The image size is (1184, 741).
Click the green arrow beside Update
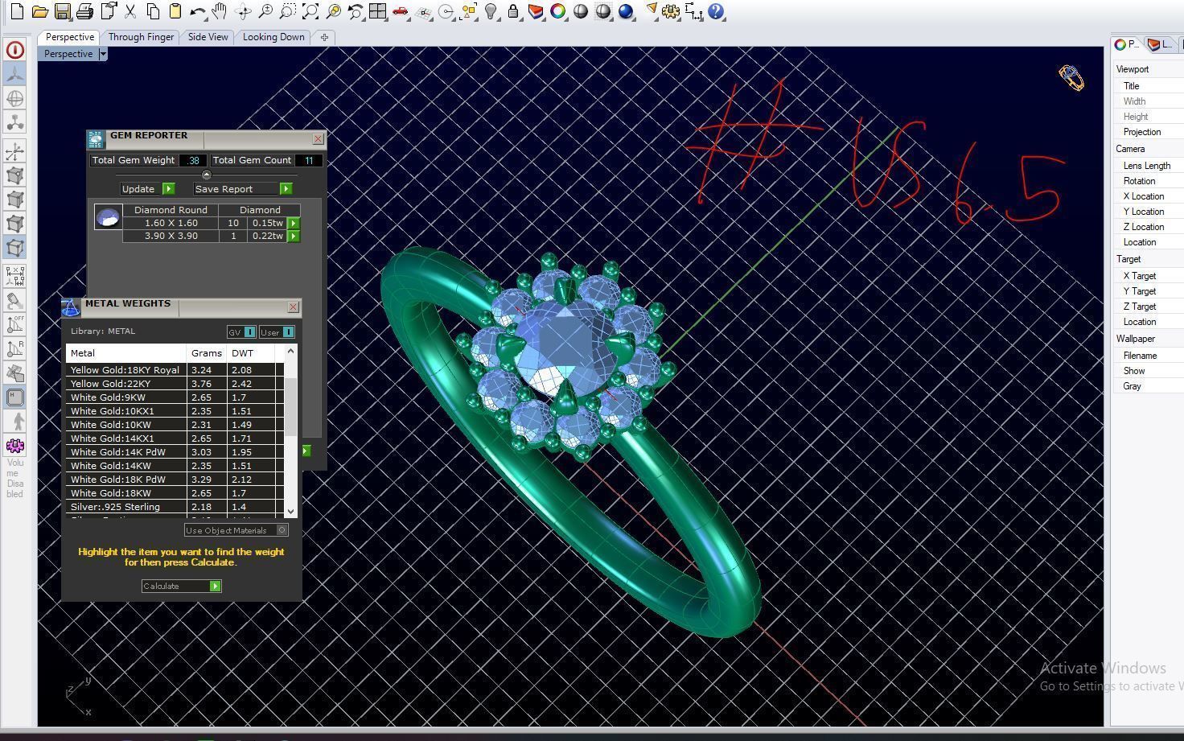(168, 188)
